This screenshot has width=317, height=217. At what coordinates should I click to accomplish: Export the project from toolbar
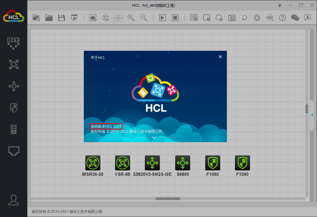pyautogui.click(x=74, y=18)
